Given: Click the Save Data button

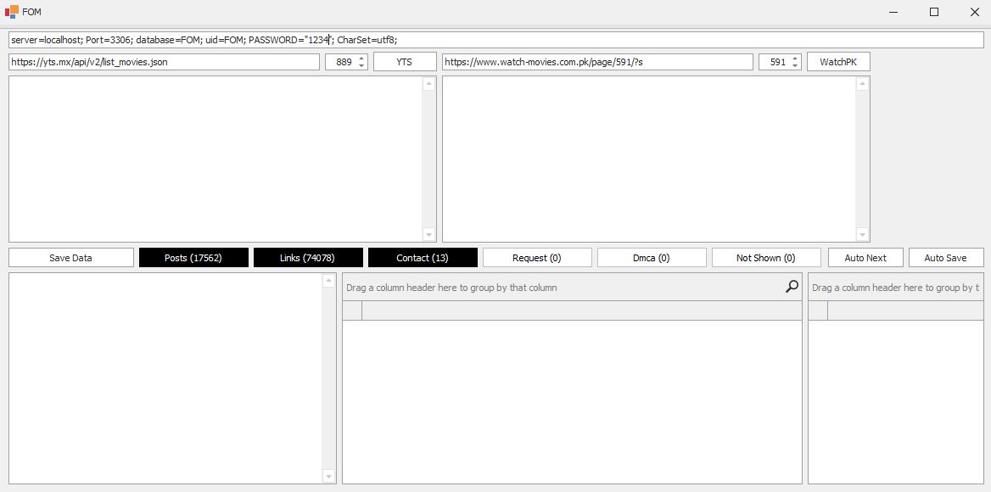Looking at the screenshot, I should (70, 258).
